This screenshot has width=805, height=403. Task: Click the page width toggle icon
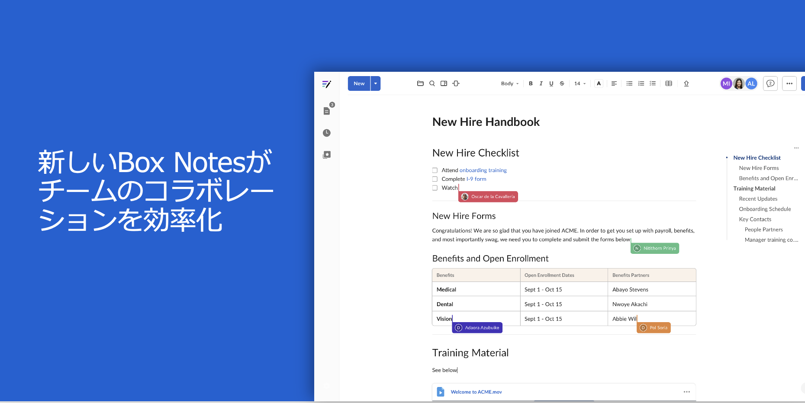(456, 83)
